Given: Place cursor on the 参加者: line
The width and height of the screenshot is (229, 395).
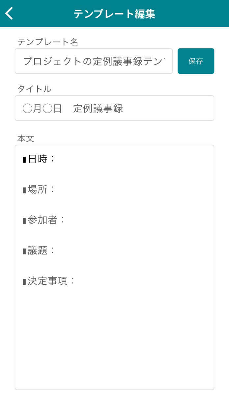Looking at the screenshot, I should point(46,220).
